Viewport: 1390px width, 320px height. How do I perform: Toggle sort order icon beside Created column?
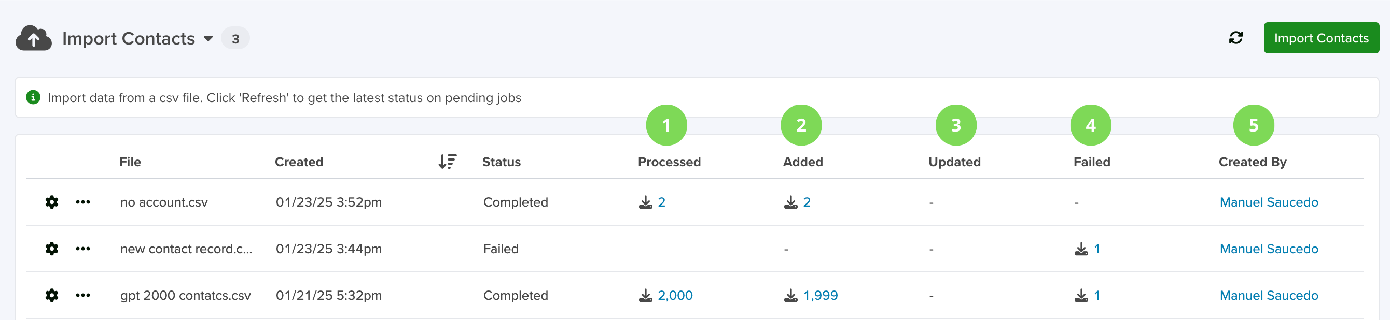click(x=447, y=162)
